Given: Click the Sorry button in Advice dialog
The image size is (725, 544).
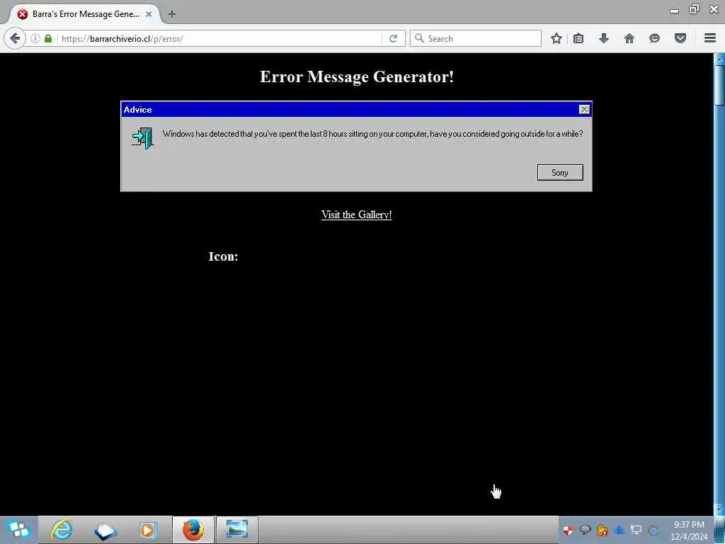Looking at the screenshot, I should tap(560, 173).
